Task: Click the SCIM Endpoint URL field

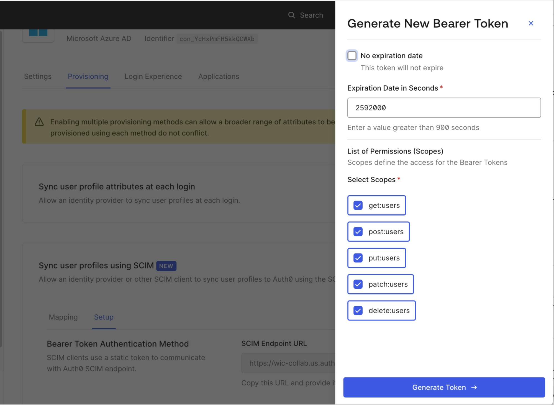Action: click(288, 363)
